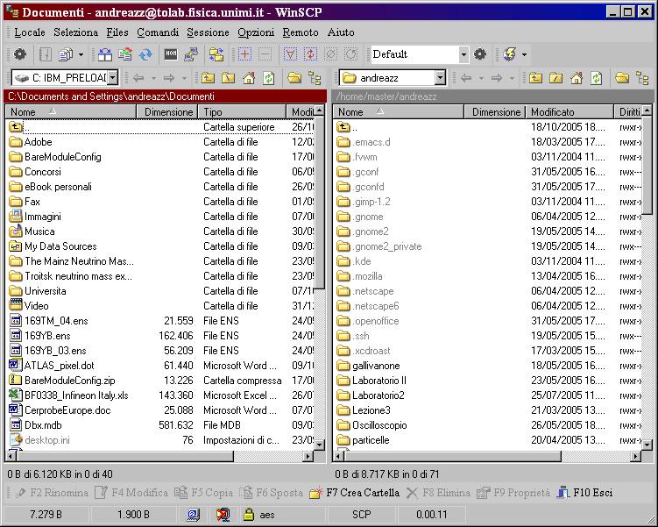The width and height of the screenshot is (658, 527).
Task: Go to local root directory icon
Action: [x=229, y=78]
